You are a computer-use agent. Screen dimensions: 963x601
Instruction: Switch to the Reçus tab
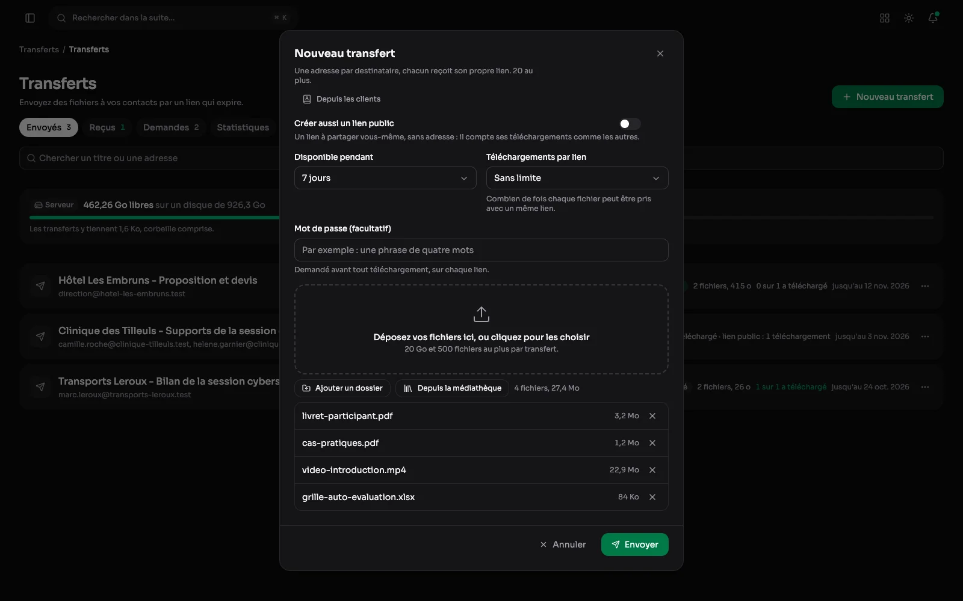click(x=107, y=127)
